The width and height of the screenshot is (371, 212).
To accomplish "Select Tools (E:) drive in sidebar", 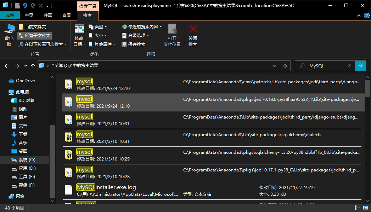I will 24,177.
